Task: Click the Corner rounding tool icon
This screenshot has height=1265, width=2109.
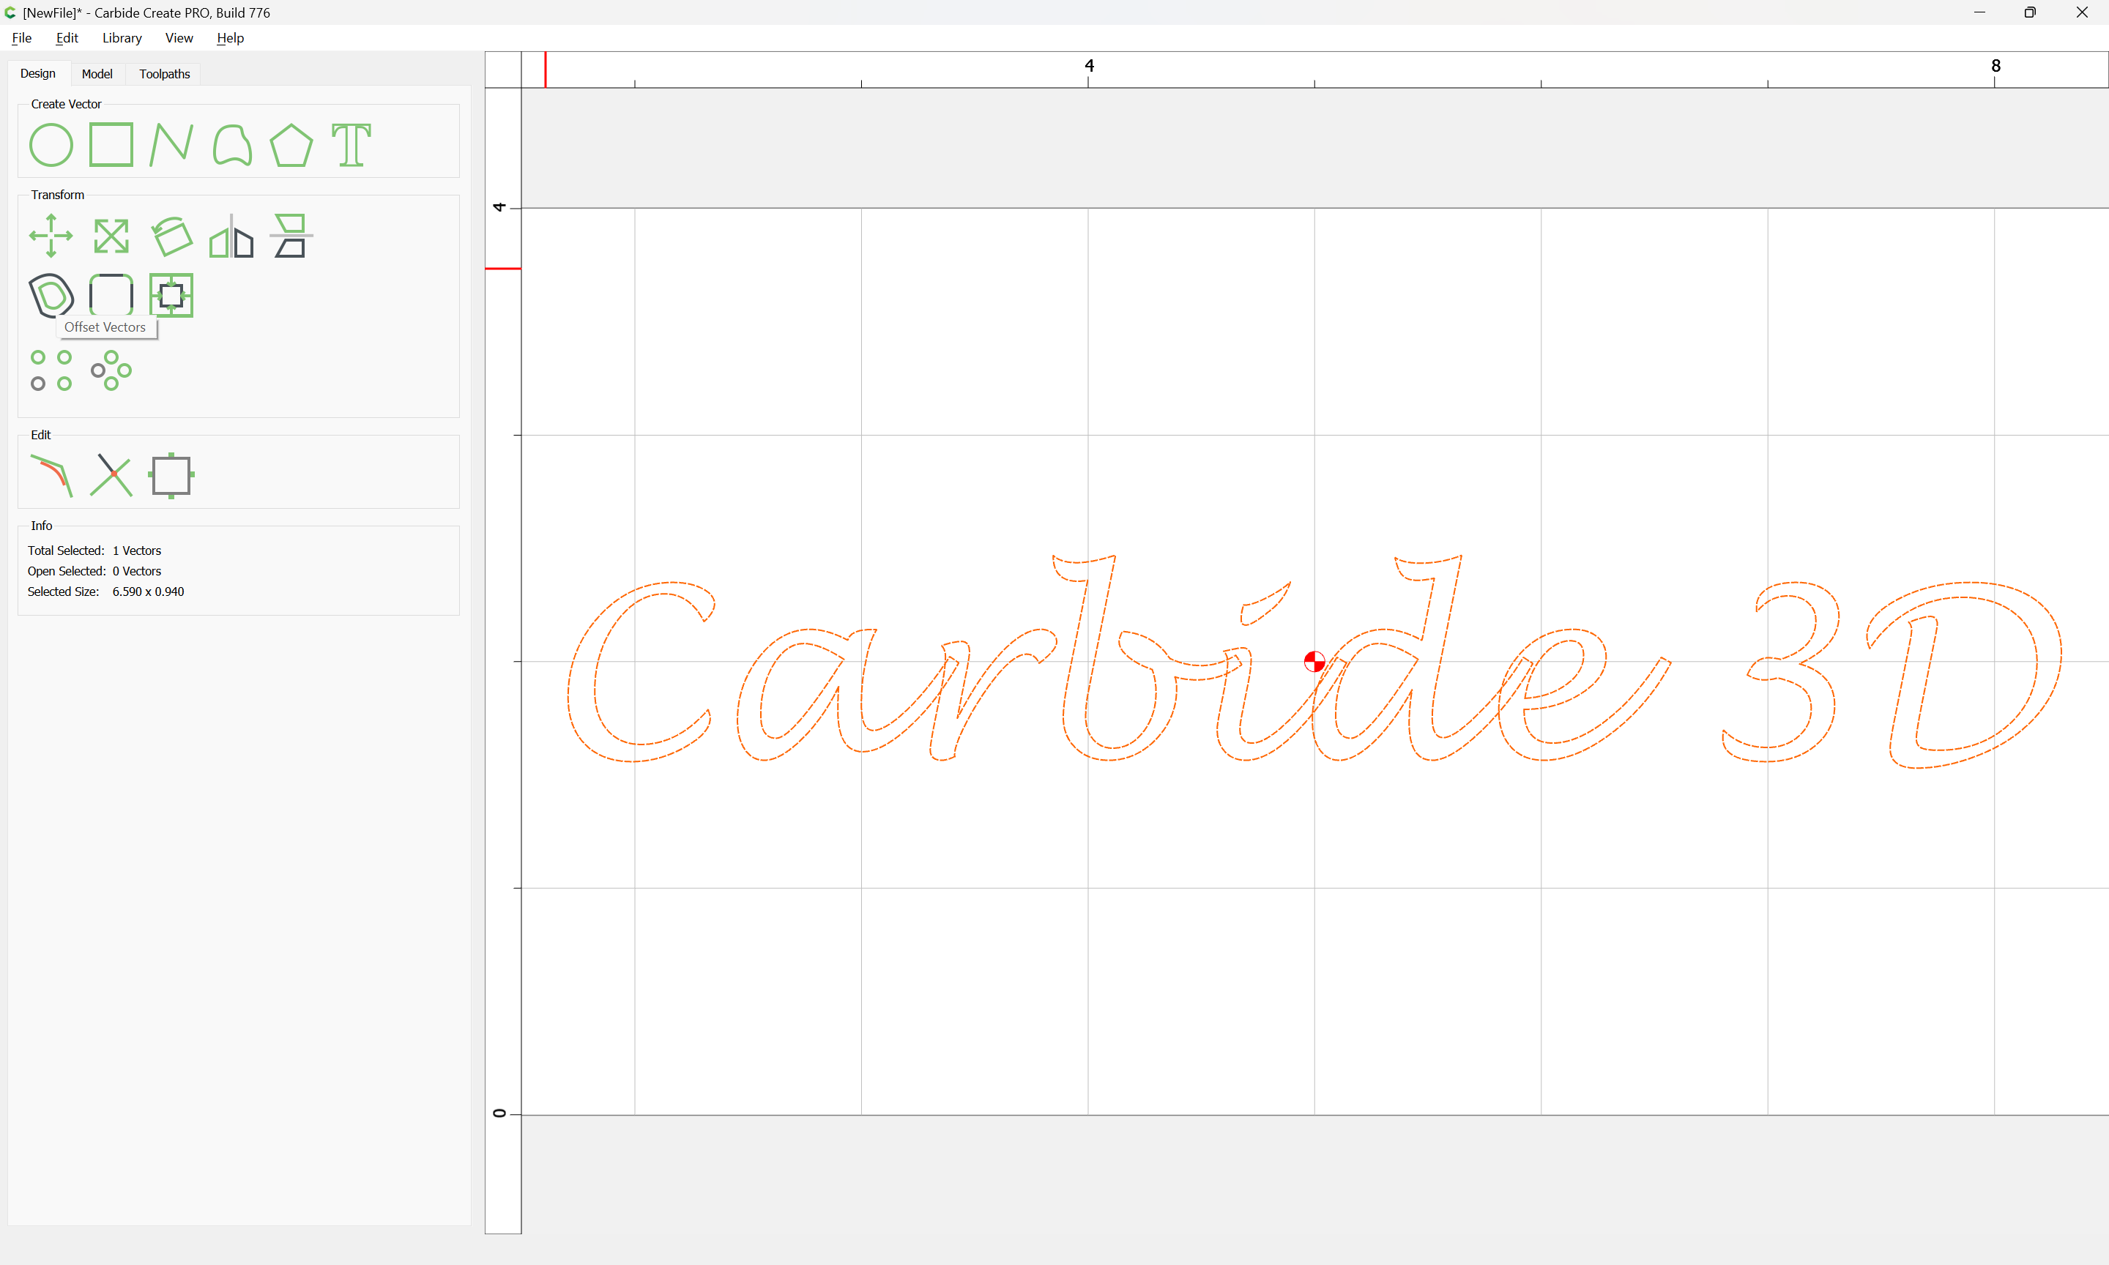Action: [111, 295]
